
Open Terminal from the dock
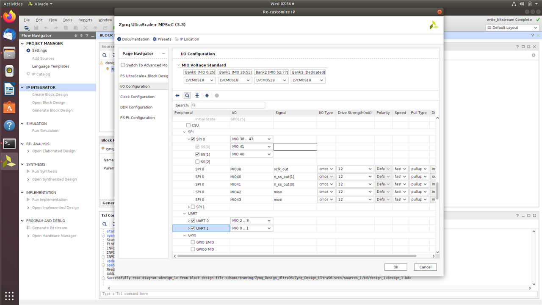click(9, 144)
